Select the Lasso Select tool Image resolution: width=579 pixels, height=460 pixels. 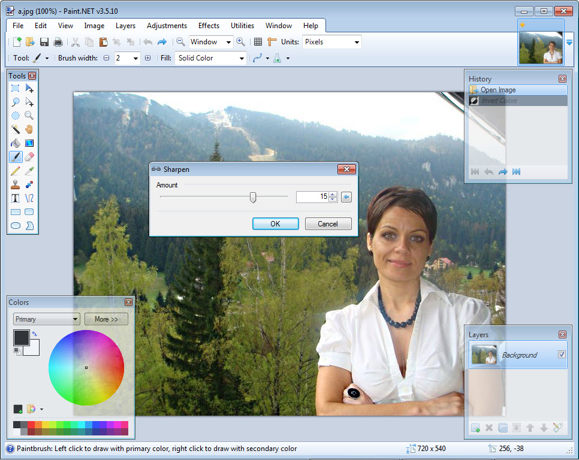pos(15,102)
